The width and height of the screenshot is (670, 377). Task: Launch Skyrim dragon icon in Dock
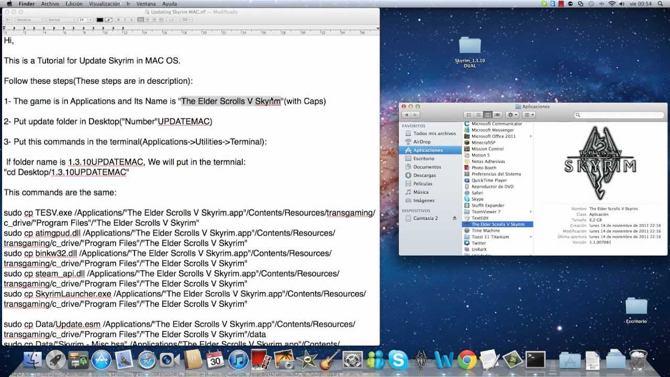click(421, 360)
